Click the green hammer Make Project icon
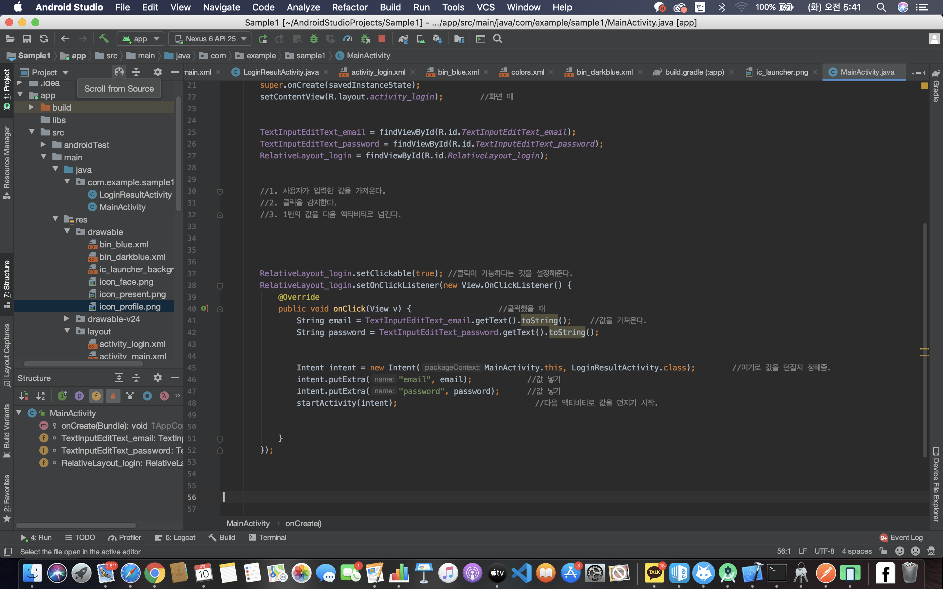Screen dimensions: 943x589 coord(103,39)
